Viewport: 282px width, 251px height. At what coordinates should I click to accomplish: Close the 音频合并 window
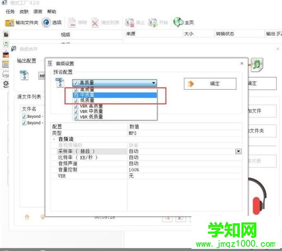coord(278,49)
